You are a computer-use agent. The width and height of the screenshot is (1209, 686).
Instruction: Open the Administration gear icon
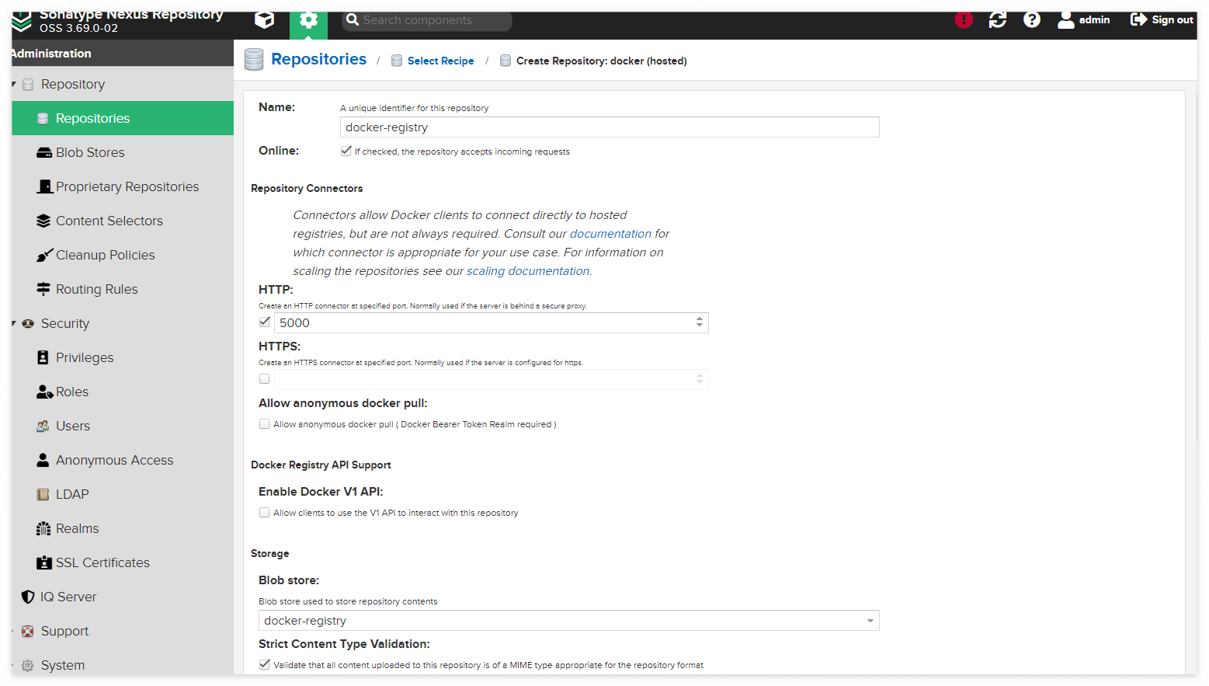point(308,21)
